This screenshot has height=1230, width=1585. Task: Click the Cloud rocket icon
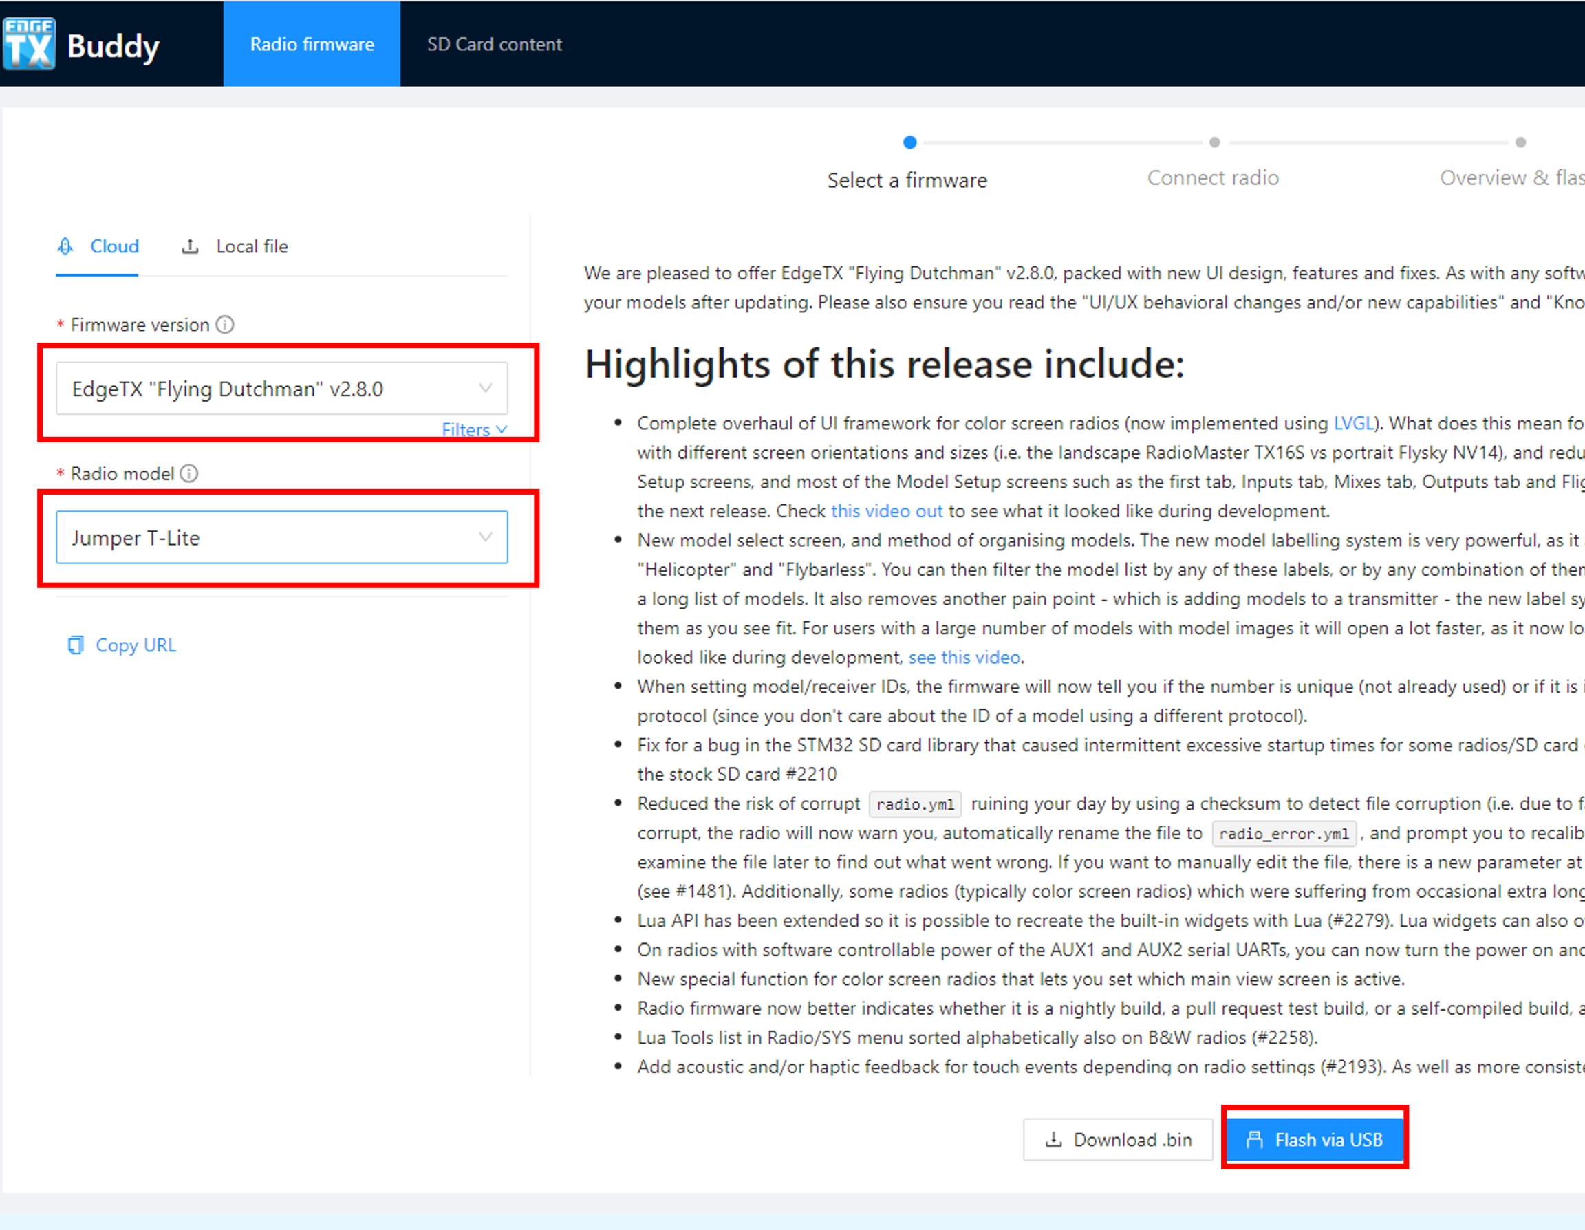[65, 247]
